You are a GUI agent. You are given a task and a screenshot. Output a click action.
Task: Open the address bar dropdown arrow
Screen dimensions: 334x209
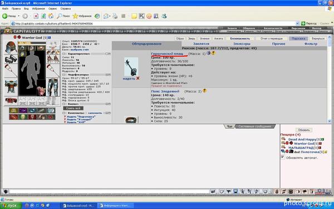point(297,23)
